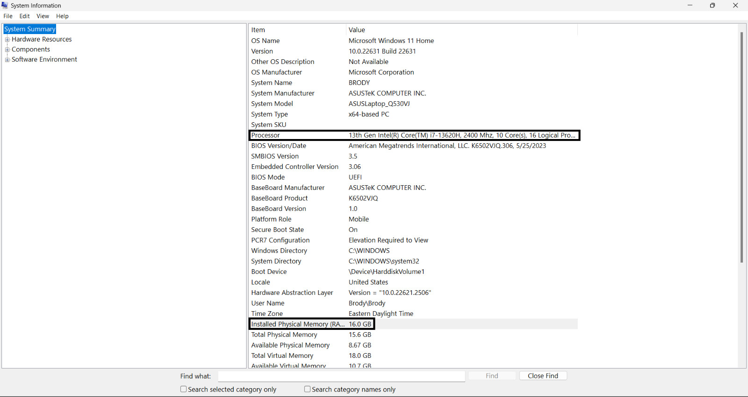Image resolution: width=748 pixels, height=397 pixels.
Task: Restore down the System Information window
Action: click(712, 5)
